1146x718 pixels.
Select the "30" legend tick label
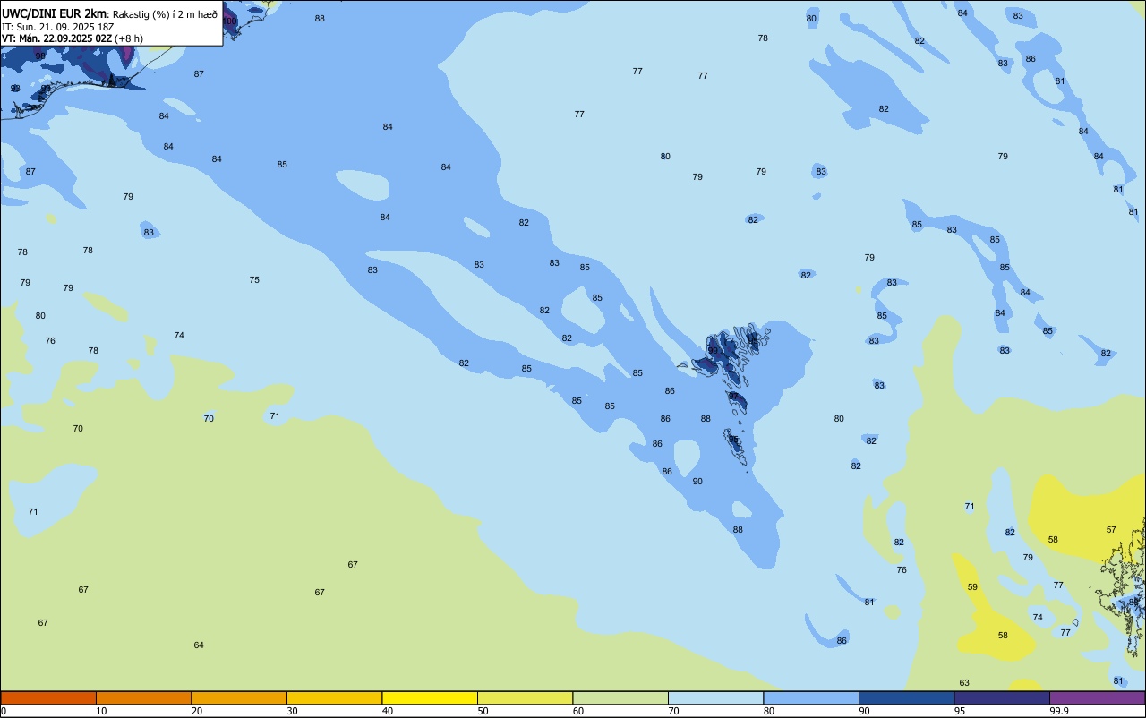tap(292, 711)
